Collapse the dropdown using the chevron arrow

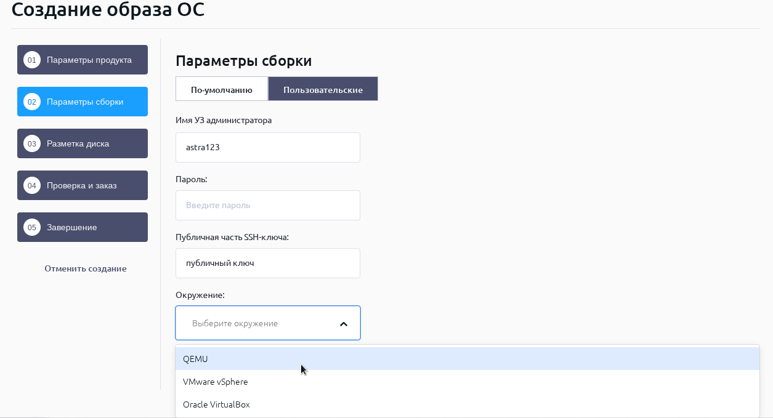coord(344,324)
